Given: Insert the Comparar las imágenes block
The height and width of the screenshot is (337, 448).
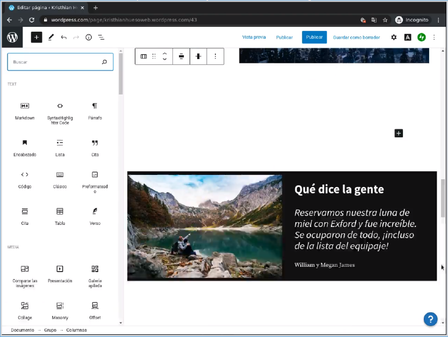Looking at the screenshot, I should pos(25,276).
